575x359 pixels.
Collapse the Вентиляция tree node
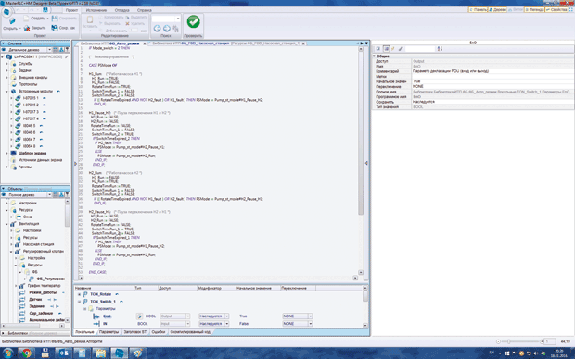[6, 224]
